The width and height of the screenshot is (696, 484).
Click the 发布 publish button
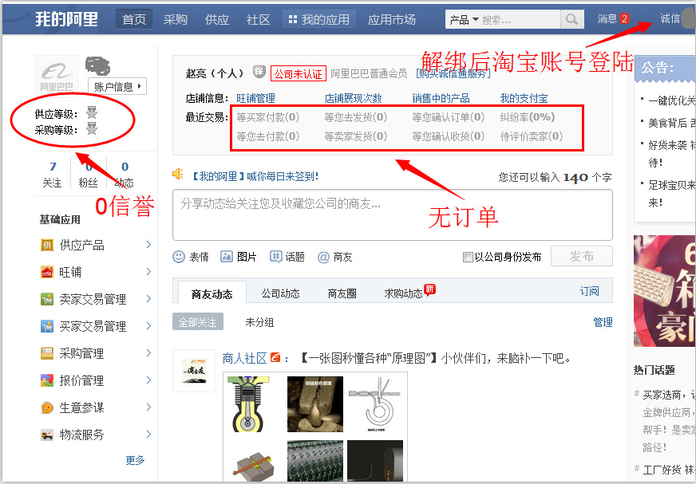582,256
